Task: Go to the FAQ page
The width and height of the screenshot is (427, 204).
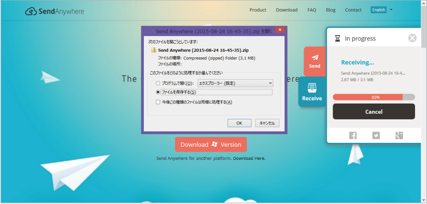Action: [312, 10]
